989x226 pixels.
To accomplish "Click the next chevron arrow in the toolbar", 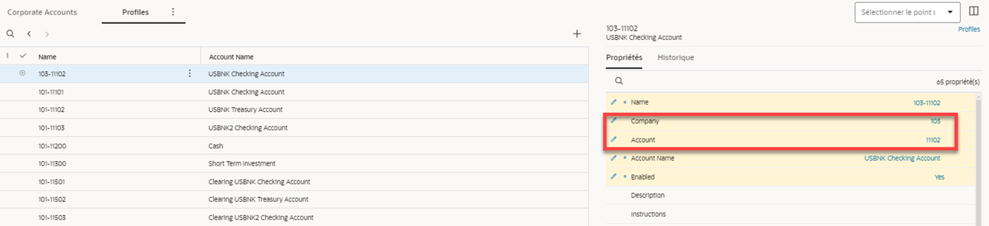I will pyautogui.click(x=47, y=34).
